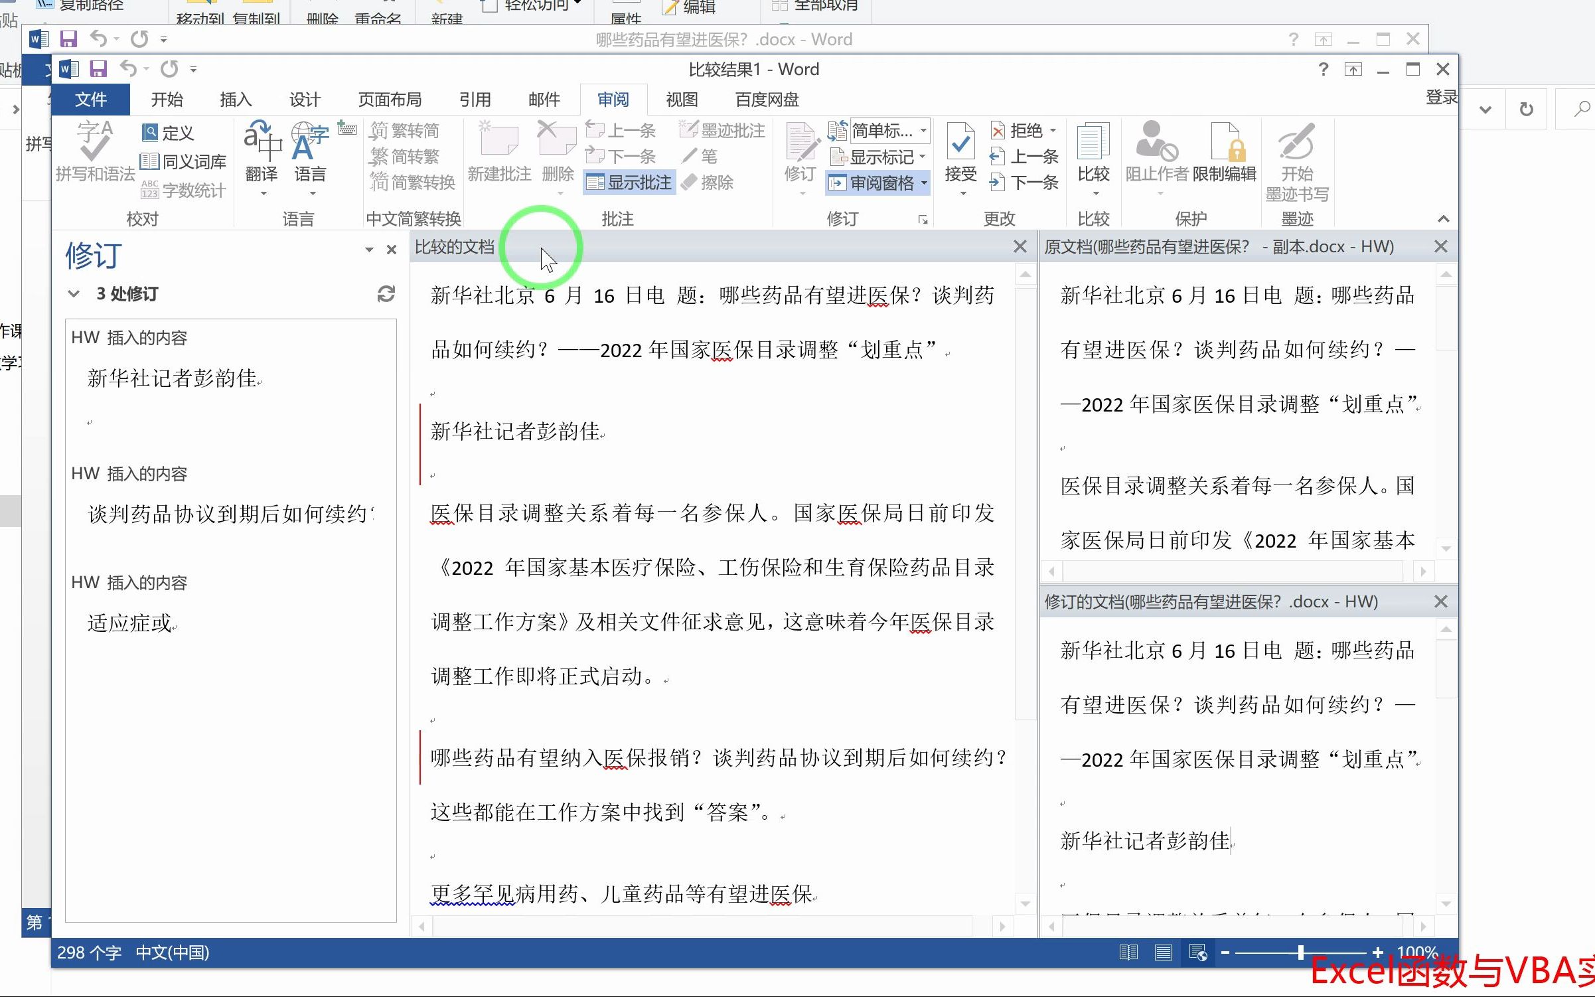
Task: Open the Compare (比较) menu
Action: pos(1094,159)
